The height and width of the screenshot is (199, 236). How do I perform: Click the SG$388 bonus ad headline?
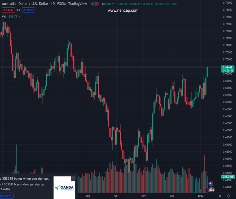pos(25,178)
